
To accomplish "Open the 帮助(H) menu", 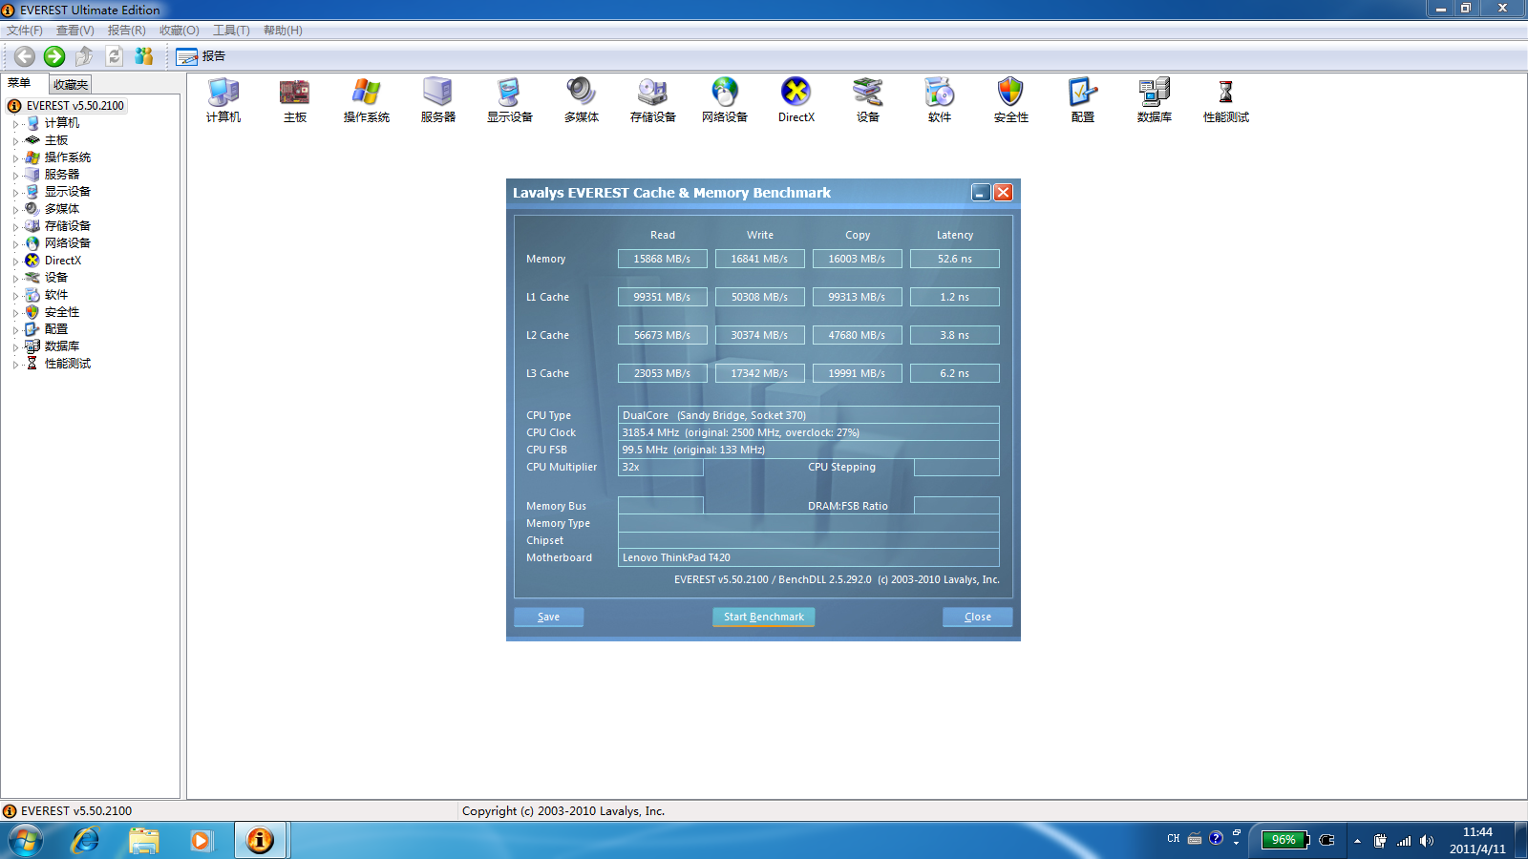I will (x=283, y=31).
